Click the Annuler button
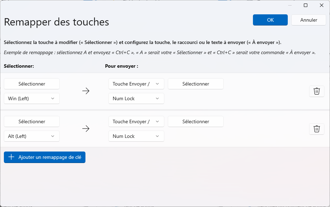This screenshot has height=207, width=330. 309,20
